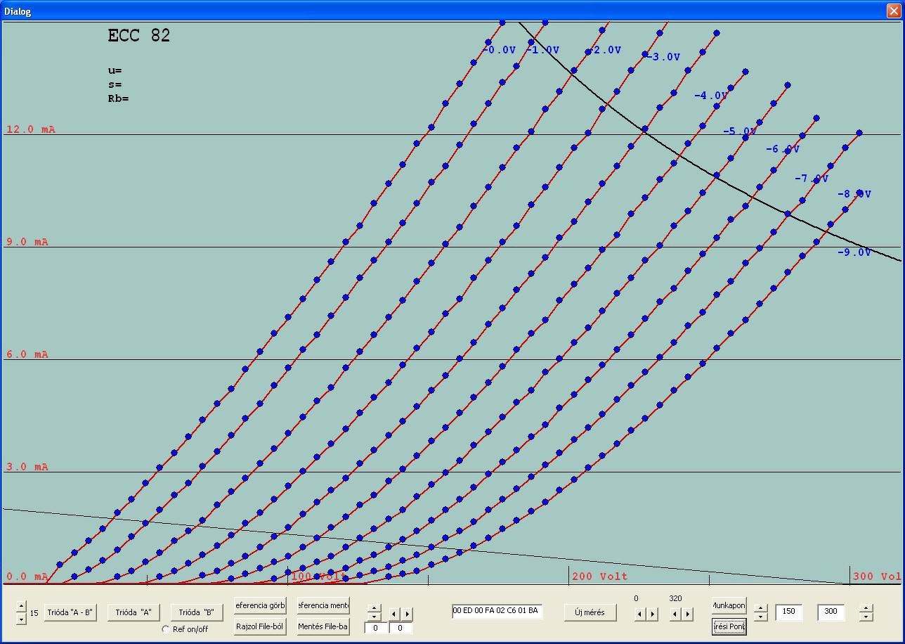Screen dimensions: 905x644
Task: Click the 3.0 mA axis label
Action: pos(27,467)
